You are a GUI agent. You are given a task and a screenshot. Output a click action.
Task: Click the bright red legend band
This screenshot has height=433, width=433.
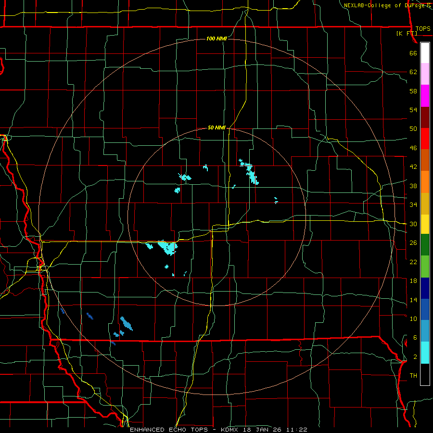click(x=425, y=139)
